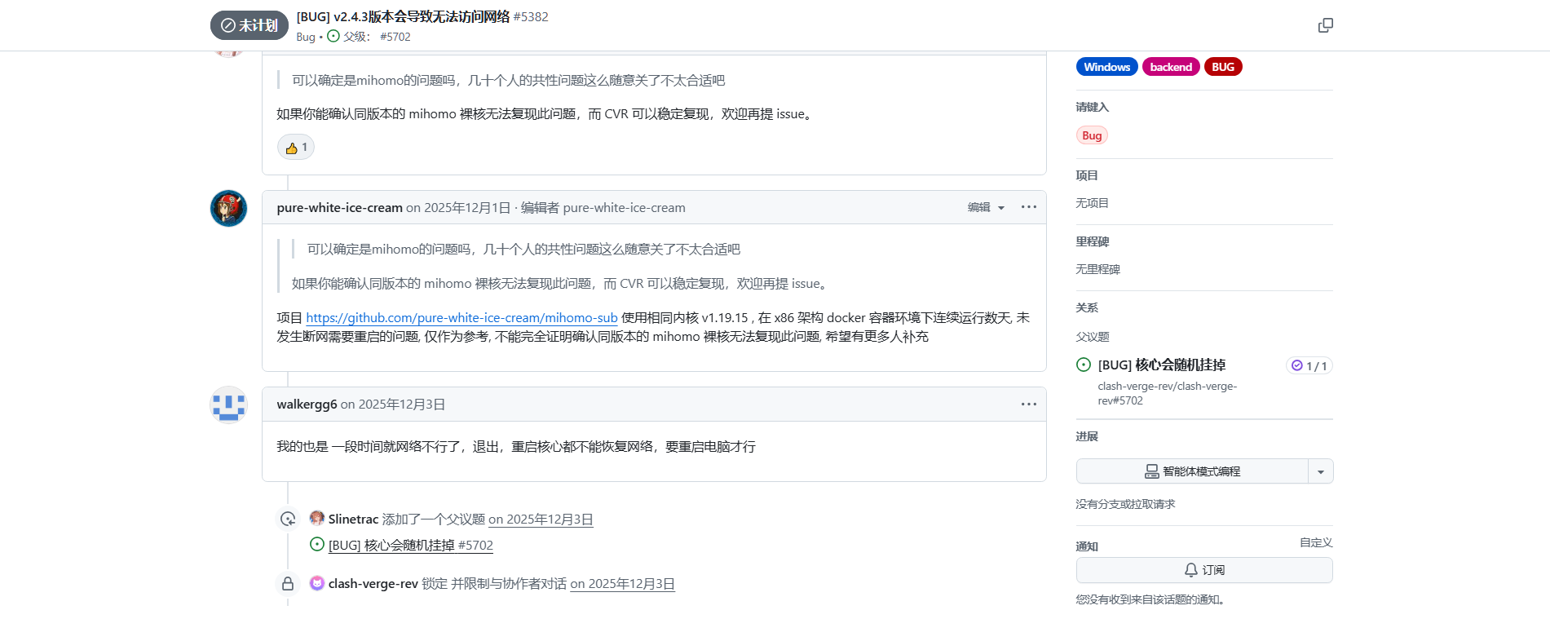This screenshot has height=619, width=1550.
Task: Expand dropdown arrow next to 智能体模式编程
Action: point(1320,471)
